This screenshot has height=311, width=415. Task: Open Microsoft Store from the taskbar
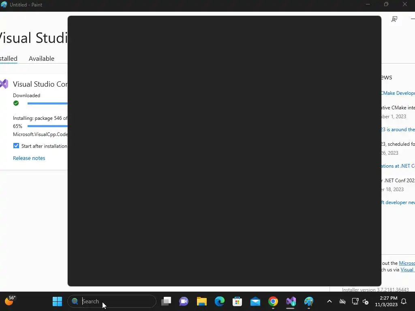tap(237, 301)
